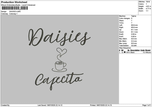
Task: Click the stitch count 7914 in stop sequence
Action: (x=128, y=52)
